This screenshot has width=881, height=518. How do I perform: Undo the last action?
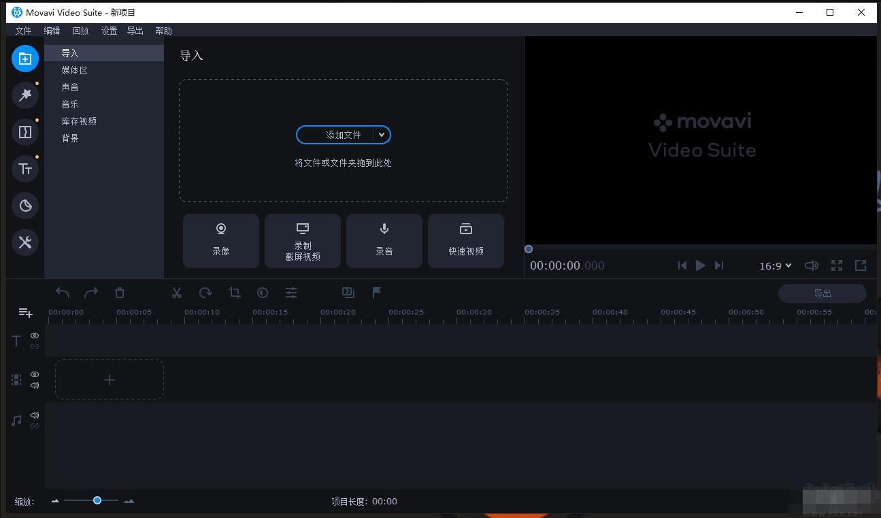click(x=62, y=292)
